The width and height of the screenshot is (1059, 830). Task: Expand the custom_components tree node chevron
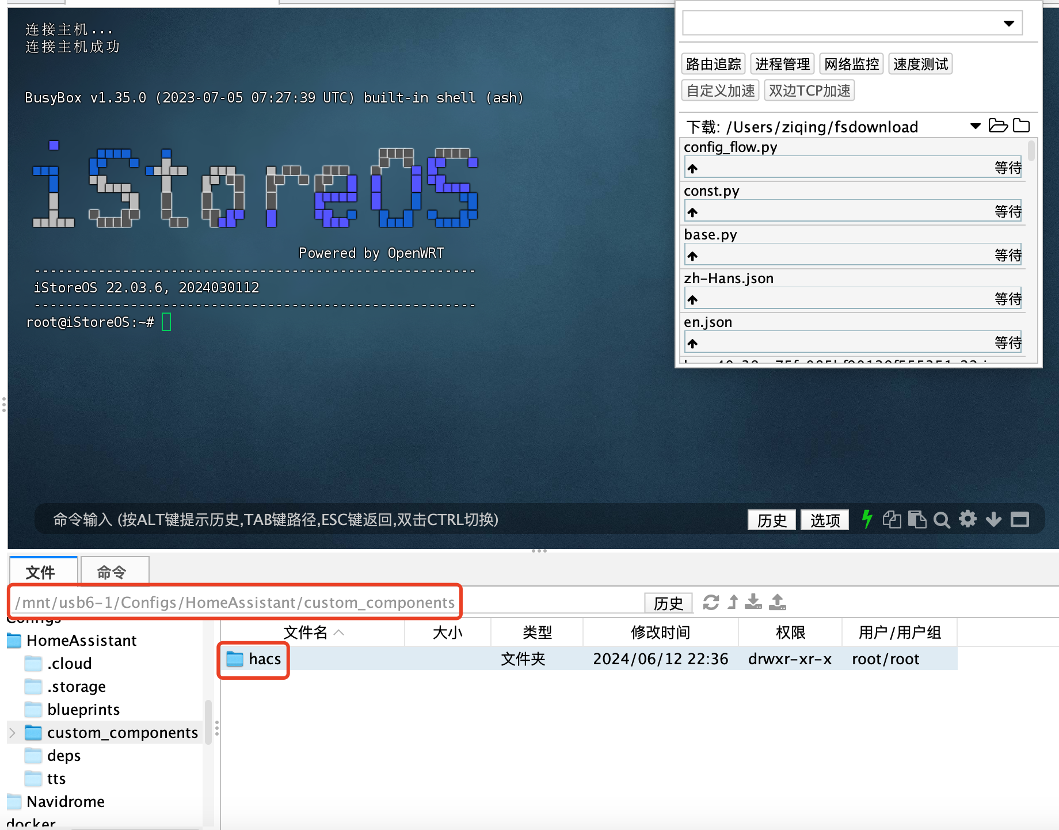click(13, 733)
